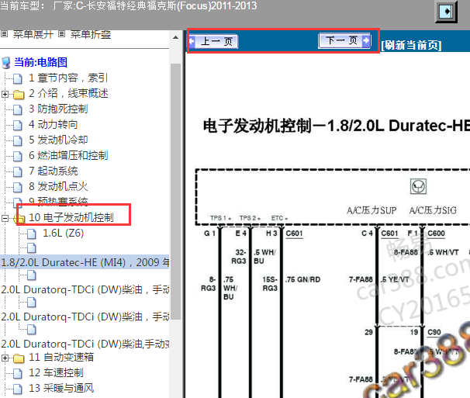Collapse all menus with 菜单折叠
This screenshot has width=470, height=398.
click(x=91, y=34)
